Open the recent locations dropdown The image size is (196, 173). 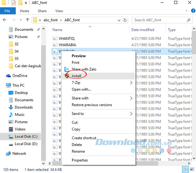click(x=21, y=20)
